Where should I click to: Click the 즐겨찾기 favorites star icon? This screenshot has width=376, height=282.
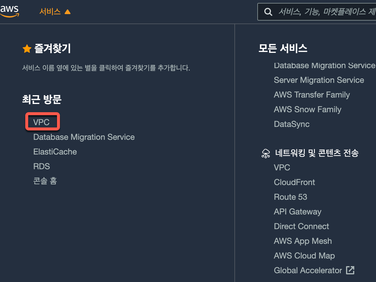click(x=27, y=48)
